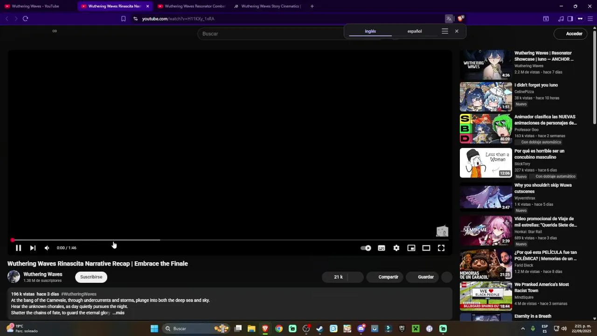The image size is (597, 336).
Task: Open a new browser tab
Action: 312,6
